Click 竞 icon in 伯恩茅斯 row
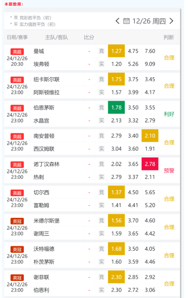The image size is (188, 298). 102,108
